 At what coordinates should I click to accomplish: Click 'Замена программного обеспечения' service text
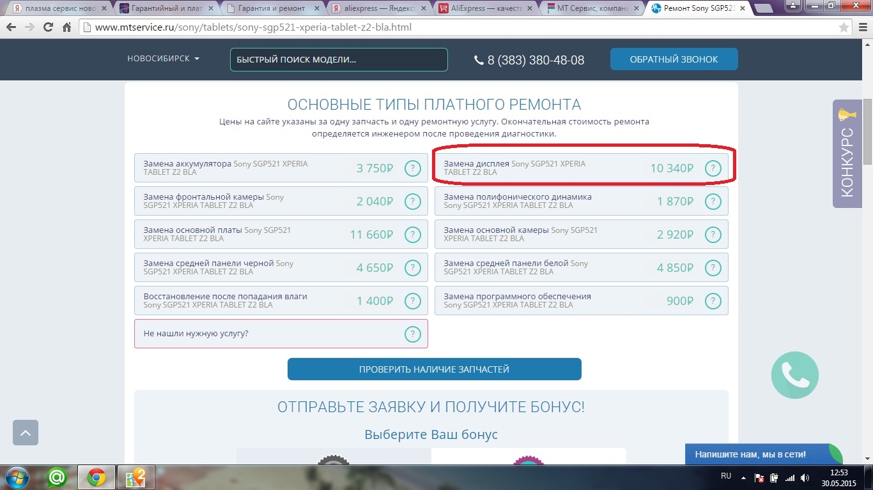[x=517, y=296]
